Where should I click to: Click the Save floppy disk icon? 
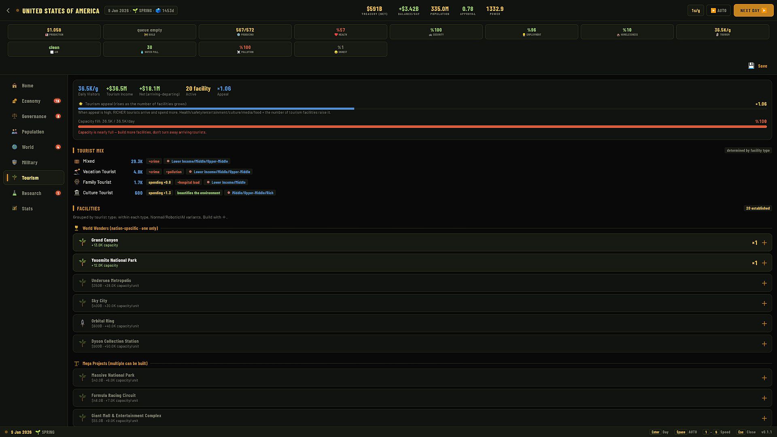(751, 66)
